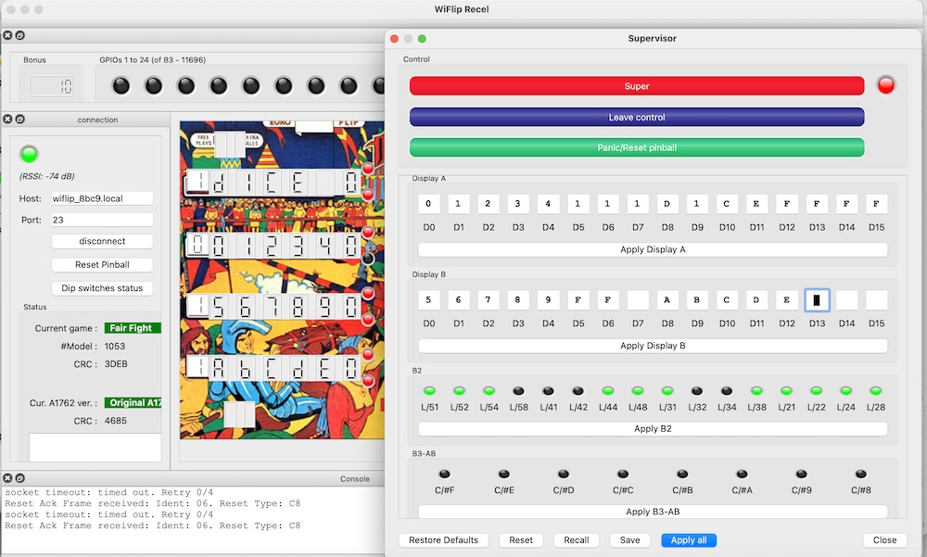
Task: Open Dip switches status
Action: pyautogui.click(x=102, y=287)
